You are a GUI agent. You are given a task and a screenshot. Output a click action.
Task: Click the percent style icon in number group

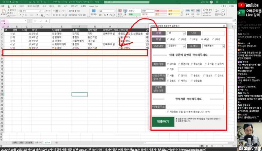(104, 15)
